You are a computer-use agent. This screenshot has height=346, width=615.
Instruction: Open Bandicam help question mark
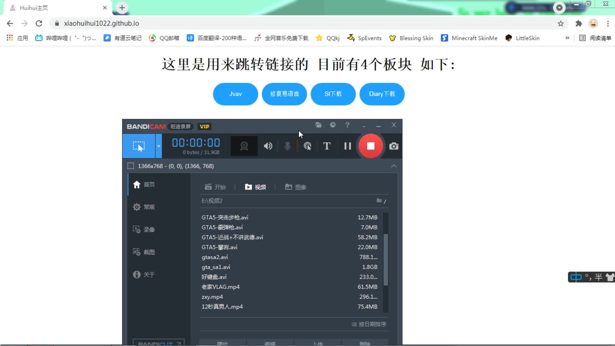tap(347, 125)
